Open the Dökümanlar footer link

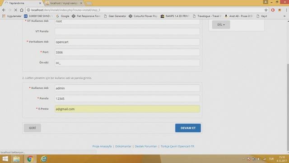(x=123, y=146)
